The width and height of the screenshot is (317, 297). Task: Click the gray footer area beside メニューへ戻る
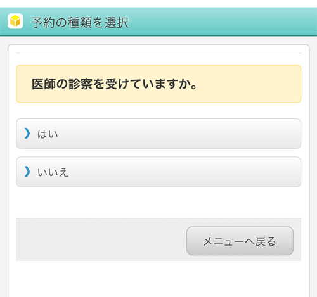tap(101, 239)
